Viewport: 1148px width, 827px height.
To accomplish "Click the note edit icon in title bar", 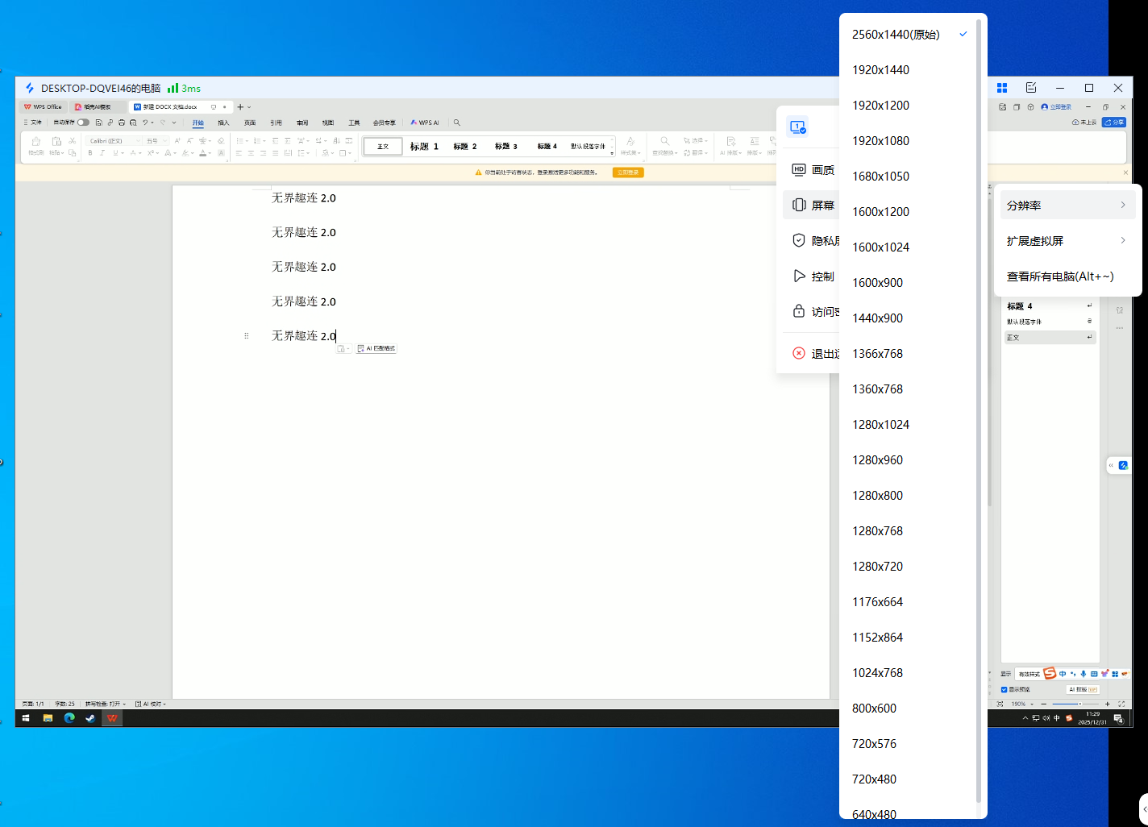I will point(1031,88).
